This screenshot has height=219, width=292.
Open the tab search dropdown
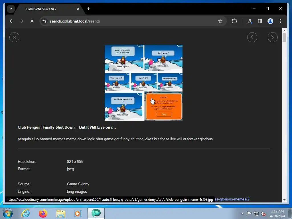11,9
